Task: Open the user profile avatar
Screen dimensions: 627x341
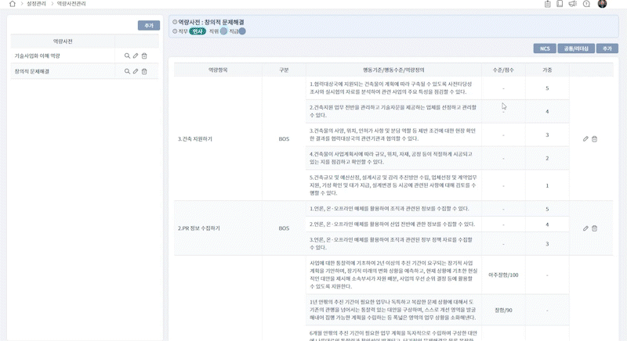Action: tap(602, 4)
